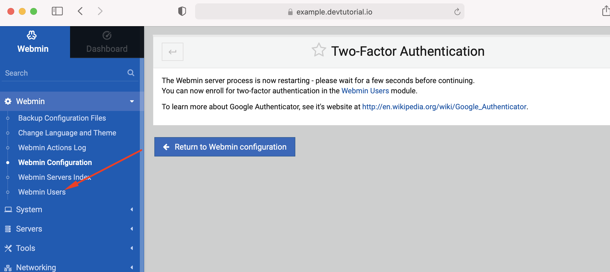Viewport: 610px width, 272px height.
Task: Open the Google Authenticator Wikipedia link
Action: (x=444, y=107)
